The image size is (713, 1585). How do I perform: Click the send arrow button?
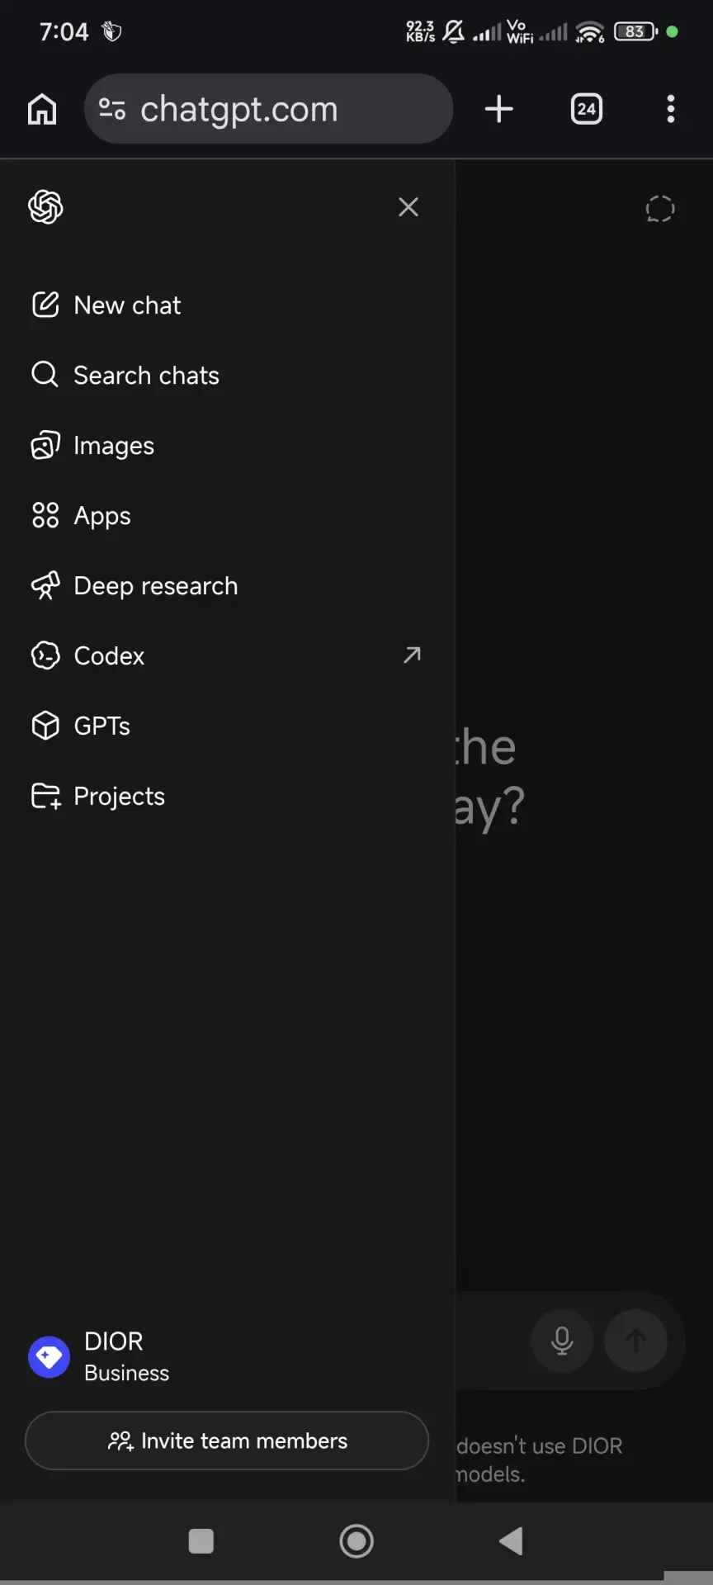click(635, 1341)
